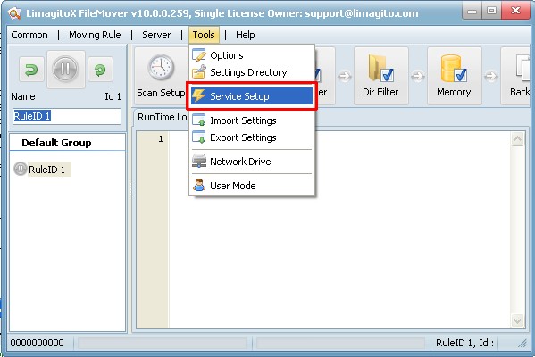Click Import Settings menu item
Image resolution: width=535 pixels, height=357 pixels.
[x=252, y=120]
